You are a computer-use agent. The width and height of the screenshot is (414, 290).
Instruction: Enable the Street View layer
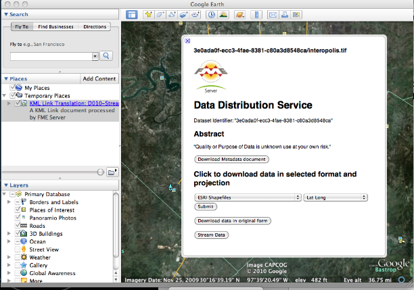pos(17,249)
